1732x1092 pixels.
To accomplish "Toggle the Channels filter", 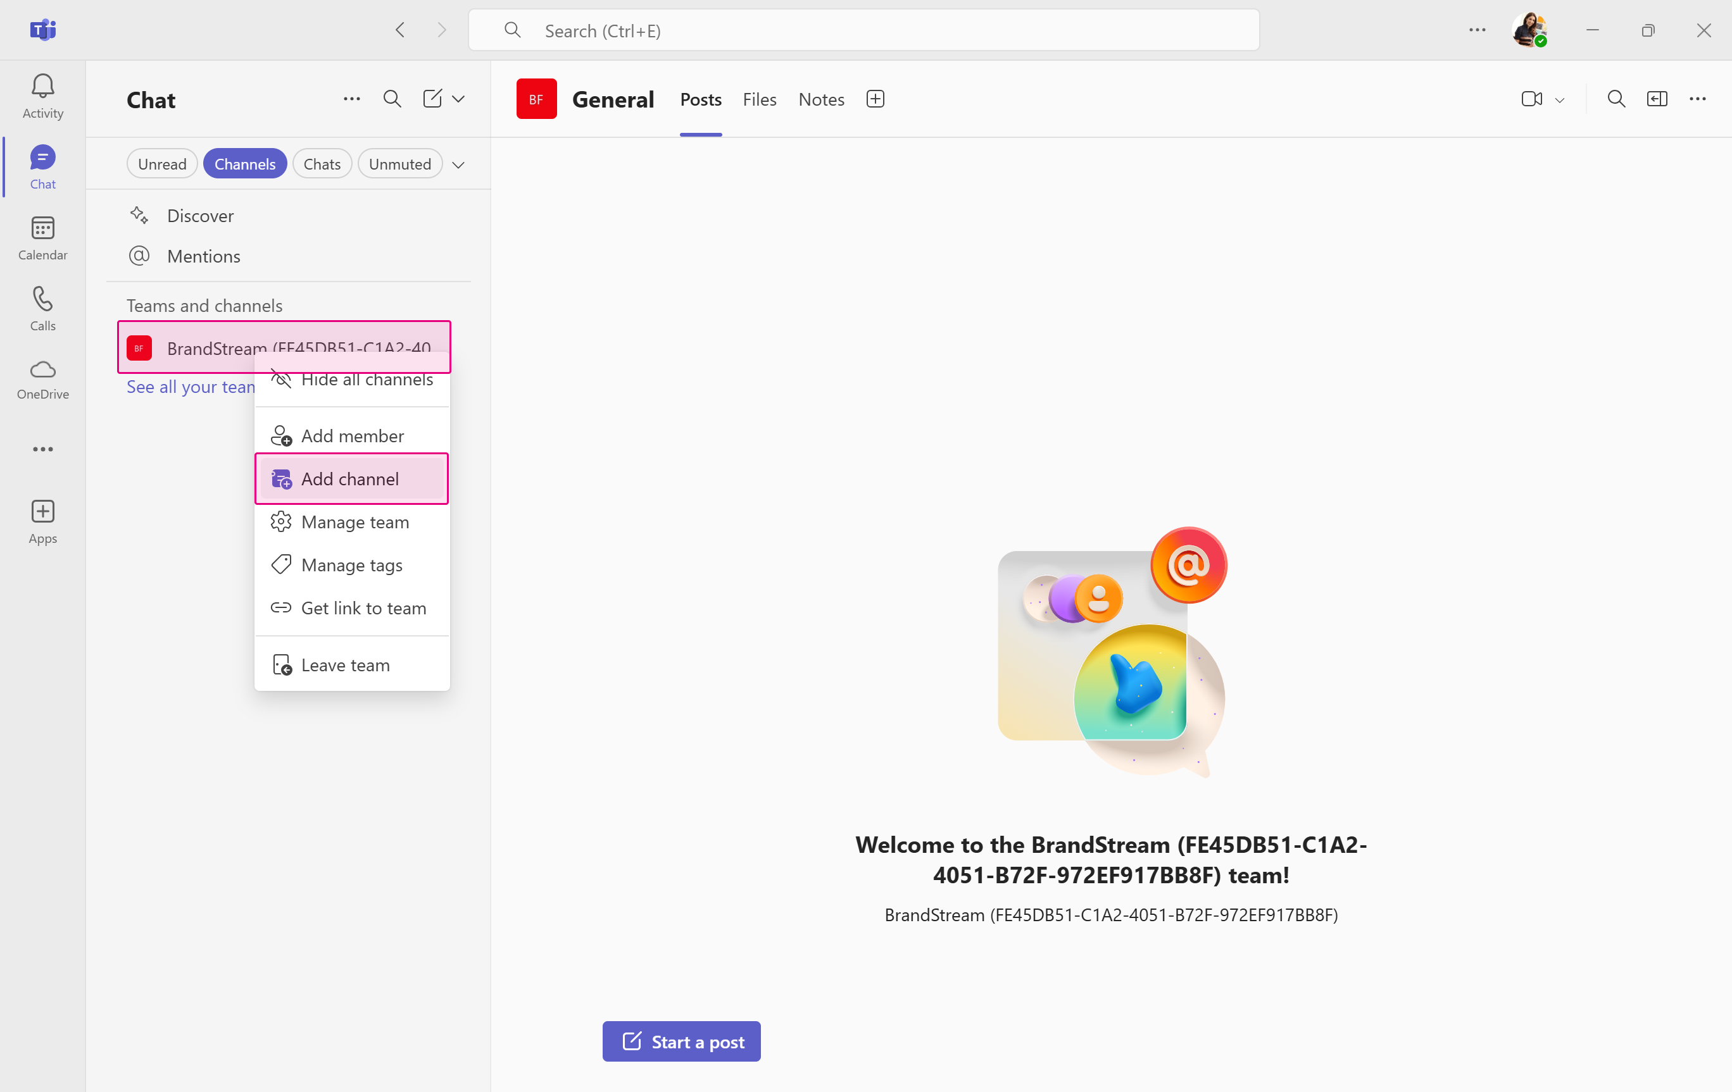I will pyautogui.click(x=244, y=164).
